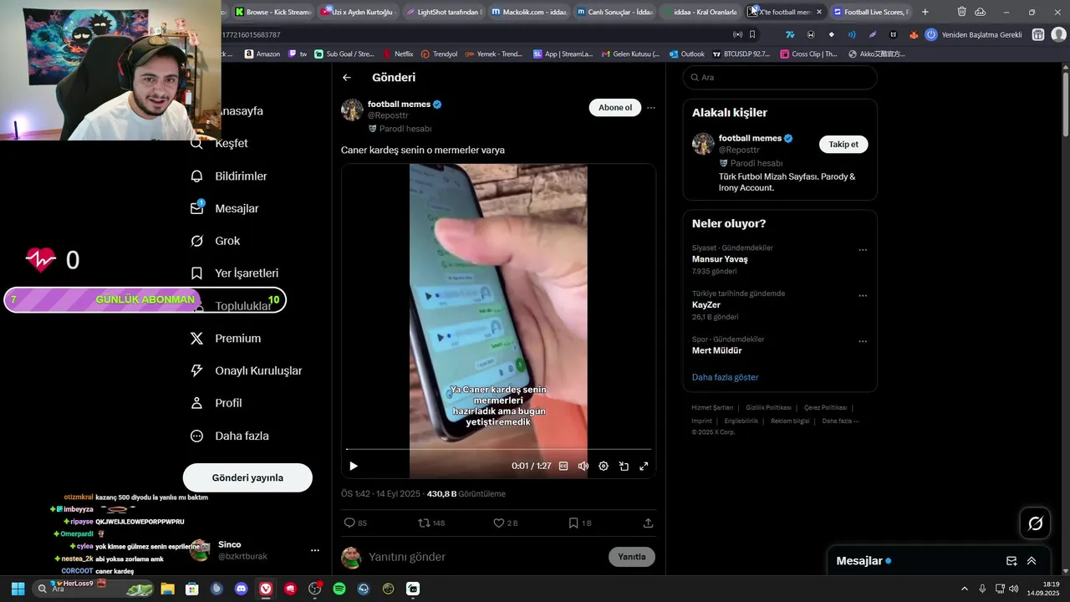1070x602 pixels.
Task: Click the Abone ol button
Action: pyautogui.click(x=615, y=107)
